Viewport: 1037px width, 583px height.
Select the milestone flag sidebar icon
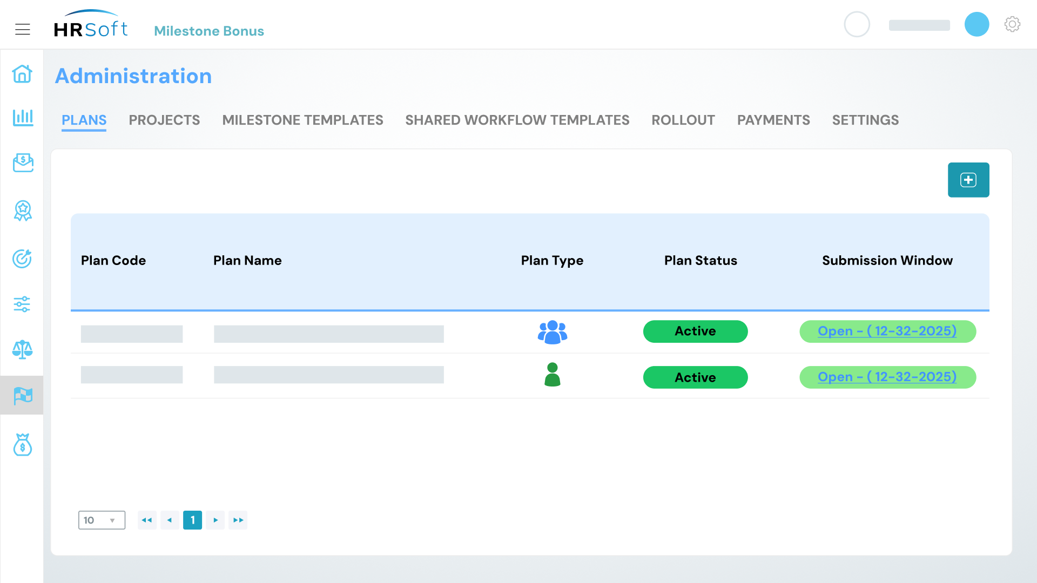pos(22,395)
